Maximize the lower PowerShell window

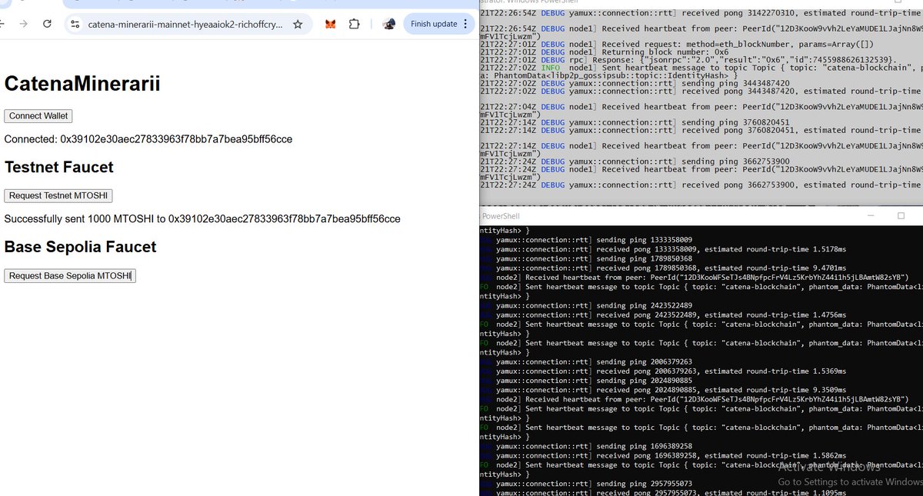point(901,216)
